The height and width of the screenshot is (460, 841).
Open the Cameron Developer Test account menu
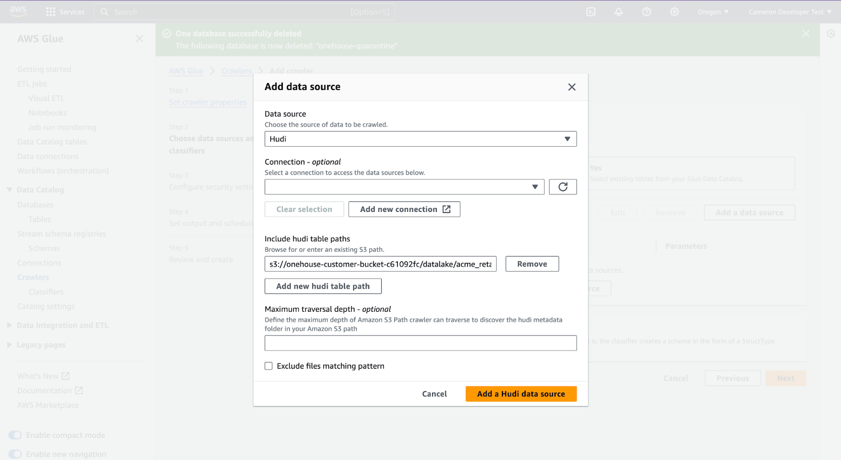pos(790,12)
